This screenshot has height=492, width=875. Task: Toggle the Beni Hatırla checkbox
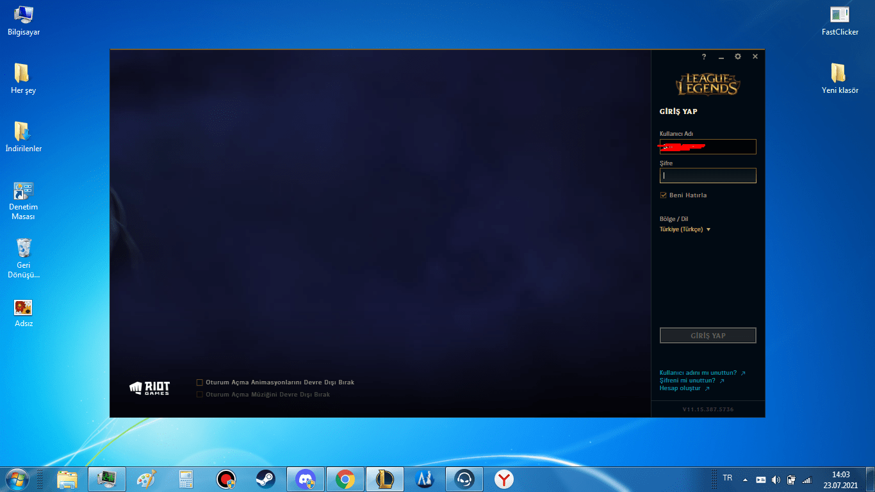[x=664, y=195]
